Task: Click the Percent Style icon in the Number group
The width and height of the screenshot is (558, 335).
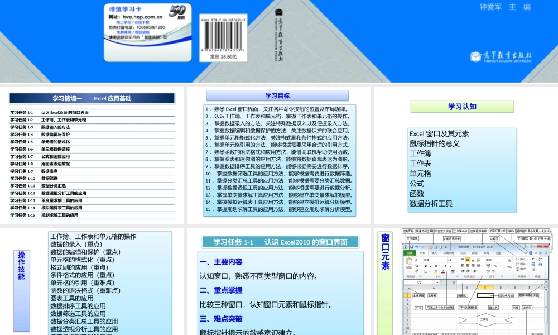Action: tap(494, 265)
